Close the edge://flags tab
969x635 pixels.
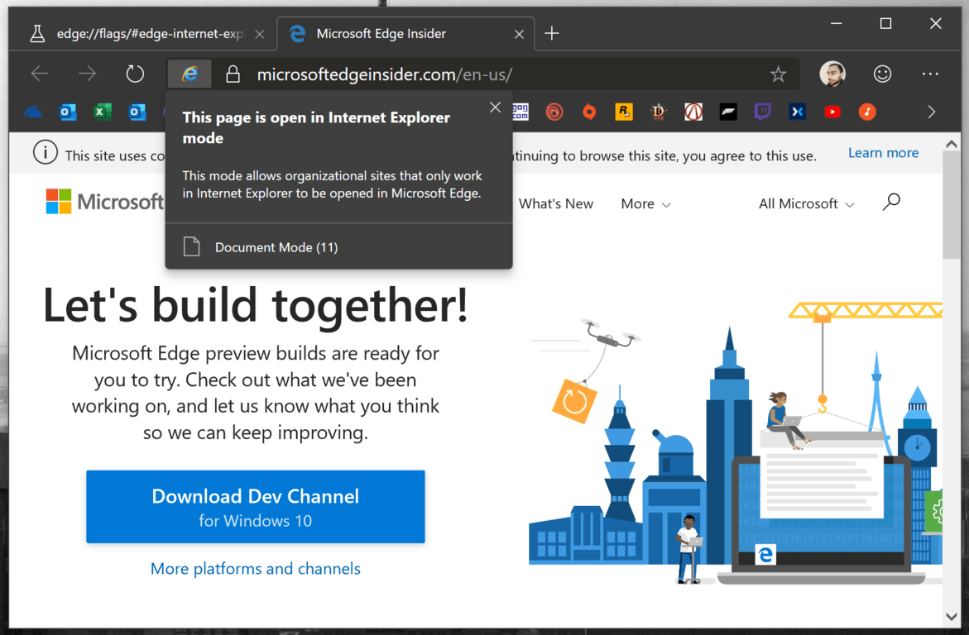[260, 34]
